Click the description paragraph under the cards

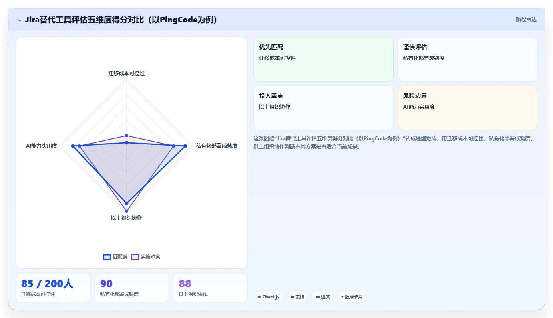394,142
